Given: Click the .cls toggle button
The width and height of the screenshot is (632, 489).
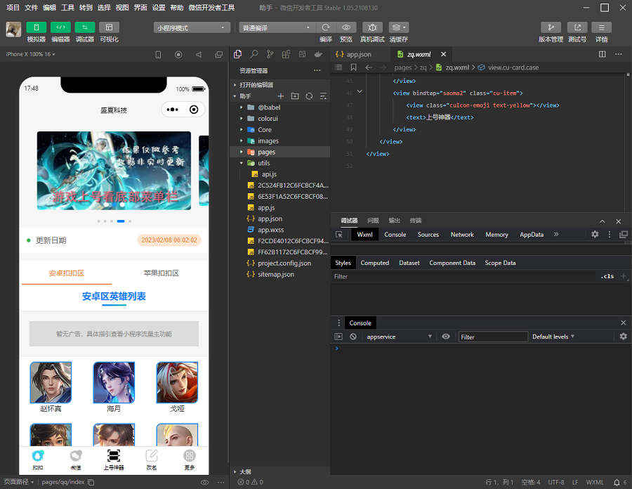Looking at the screenshot, I should click(607, 276).
